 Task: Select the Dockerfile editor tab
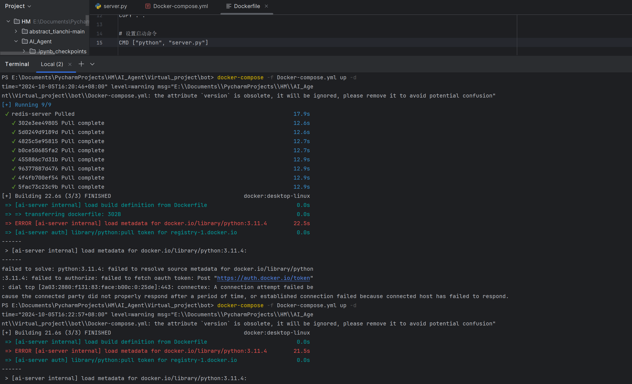(247, 6)
